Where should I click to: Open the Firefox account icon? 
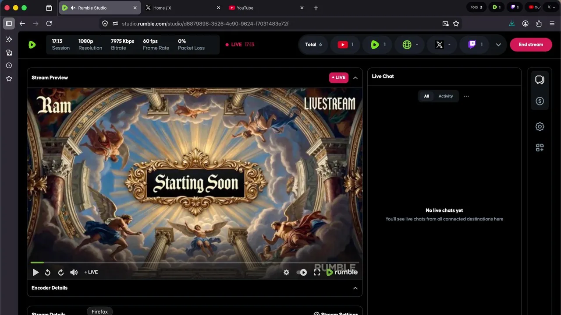[525, 24]
